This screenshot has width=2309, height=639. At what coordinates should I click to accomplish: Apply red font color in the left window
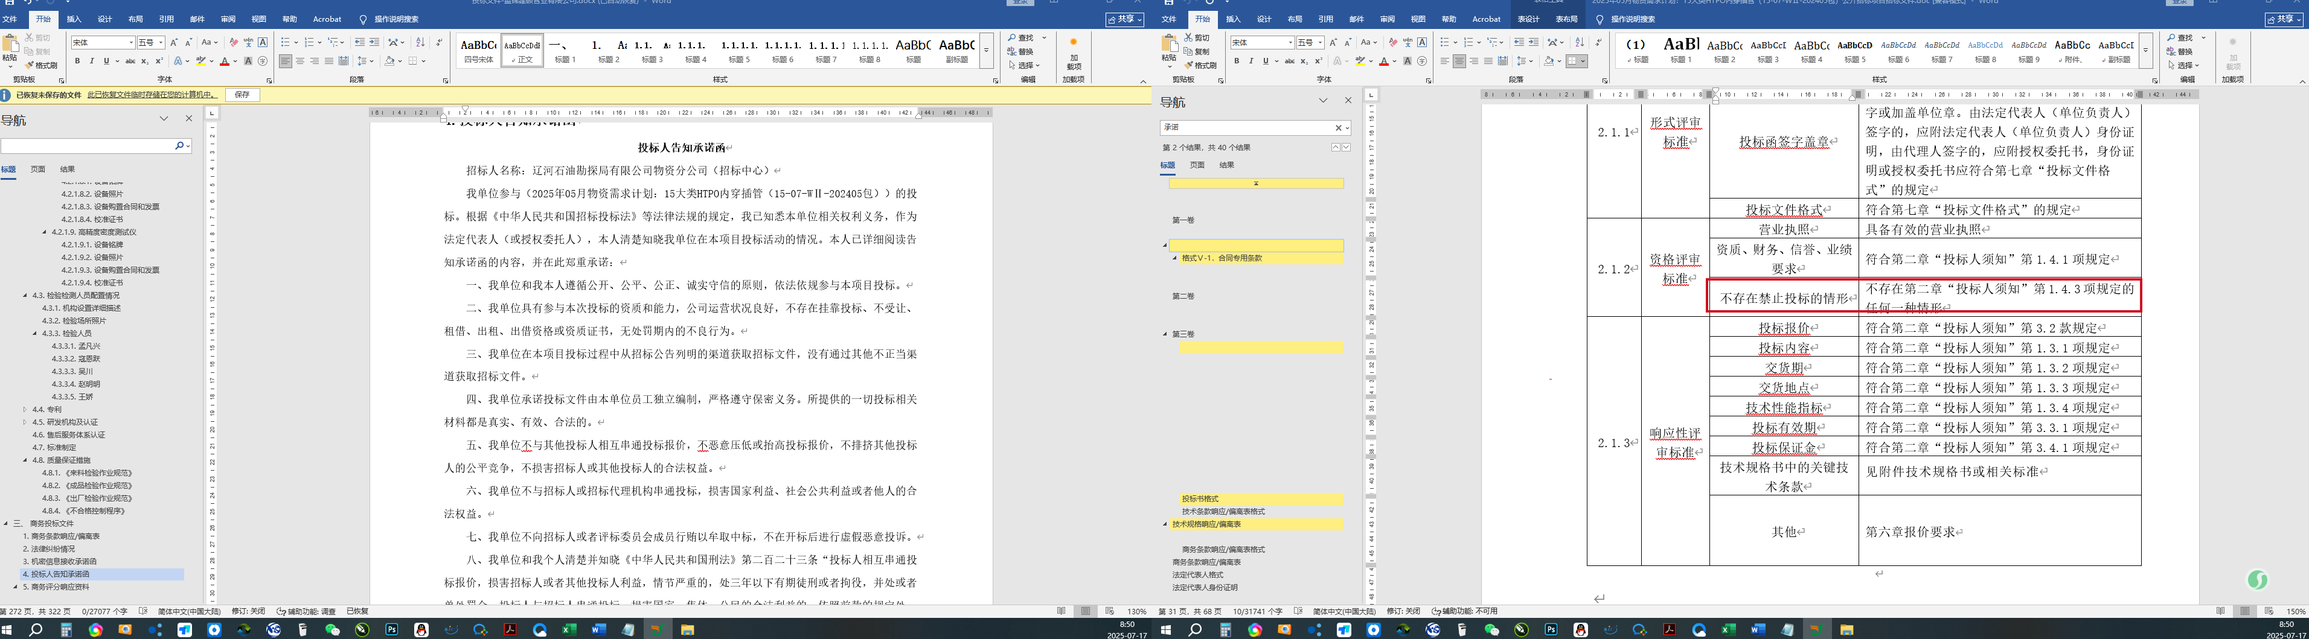click(224, 61)
